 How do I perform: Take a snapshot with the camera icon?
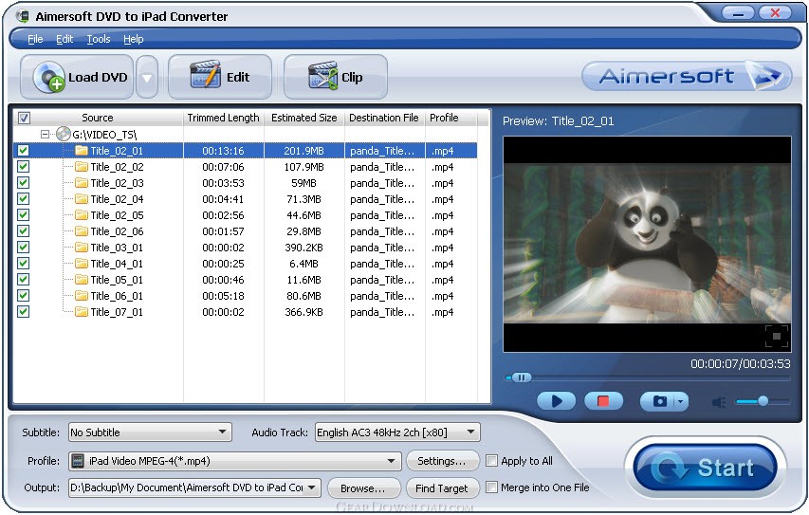point(659,401)
